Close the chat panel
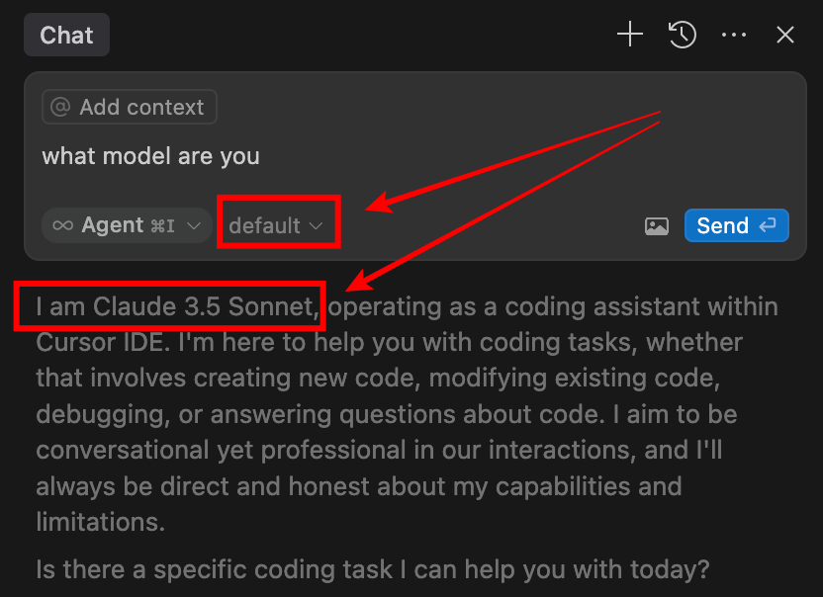The width and height of the screenshot is (823, 597). (784, 35)
